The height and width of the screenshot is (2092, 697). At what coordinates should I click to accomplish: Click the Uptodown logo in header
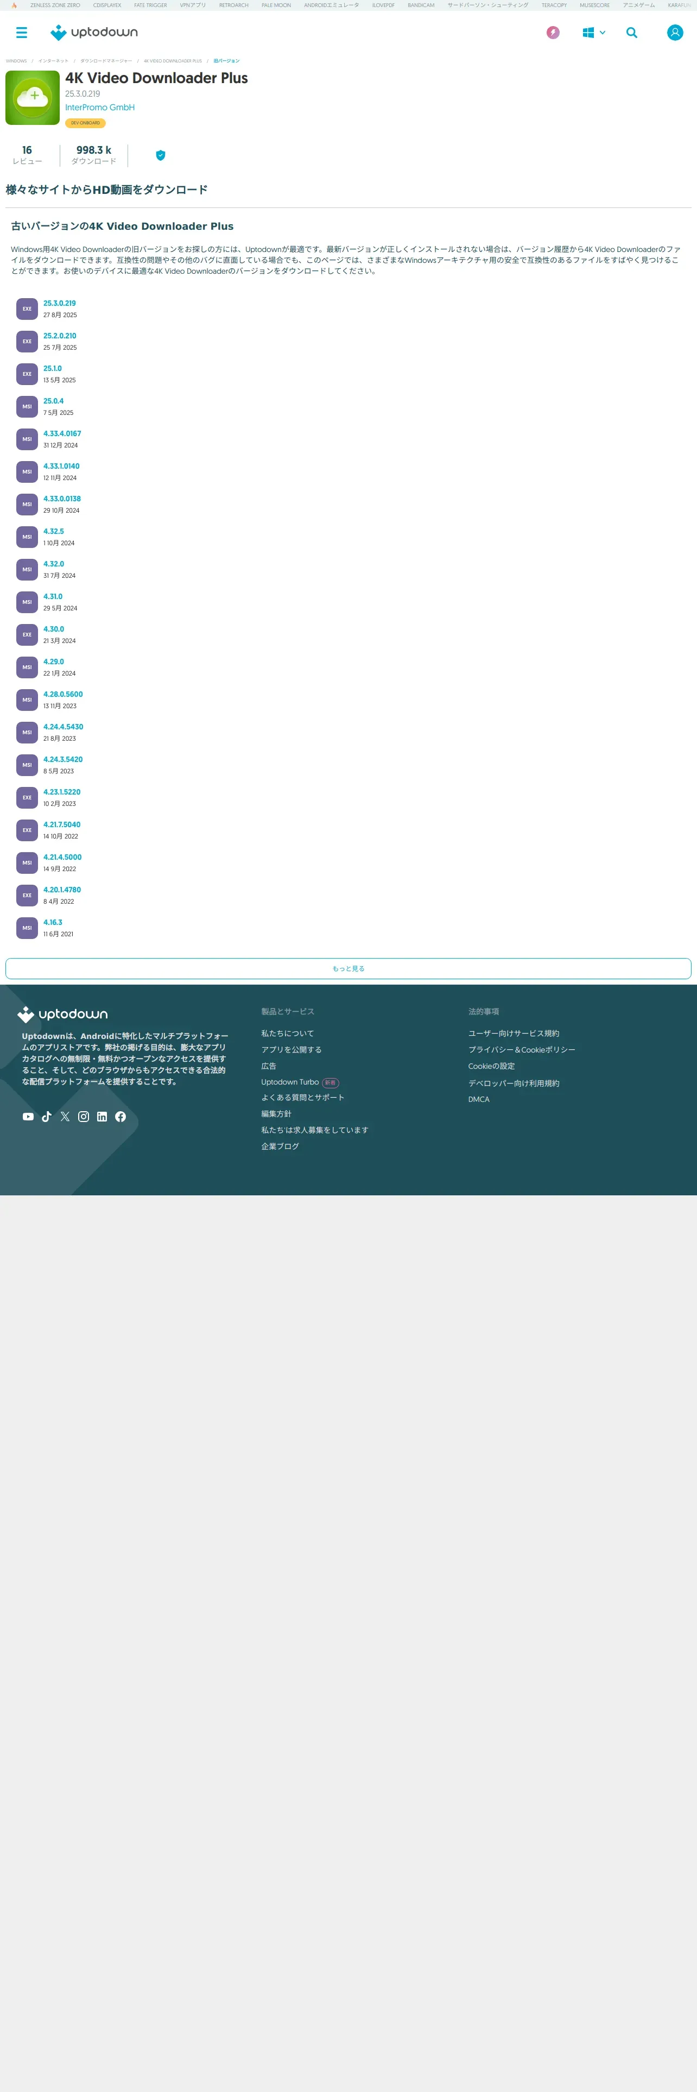coord(94,33)
